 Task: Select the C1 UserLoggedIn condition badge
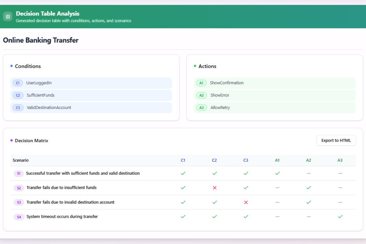click(18, 83)
